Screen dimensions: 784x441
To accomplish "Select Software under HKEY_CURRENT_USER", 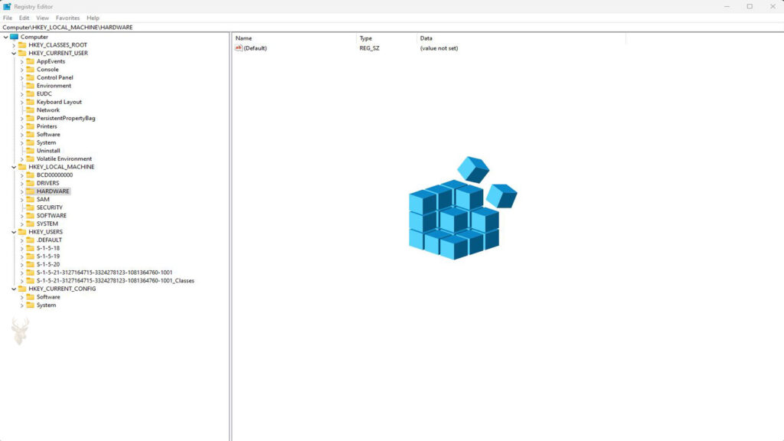I will (x=48, y=135).
